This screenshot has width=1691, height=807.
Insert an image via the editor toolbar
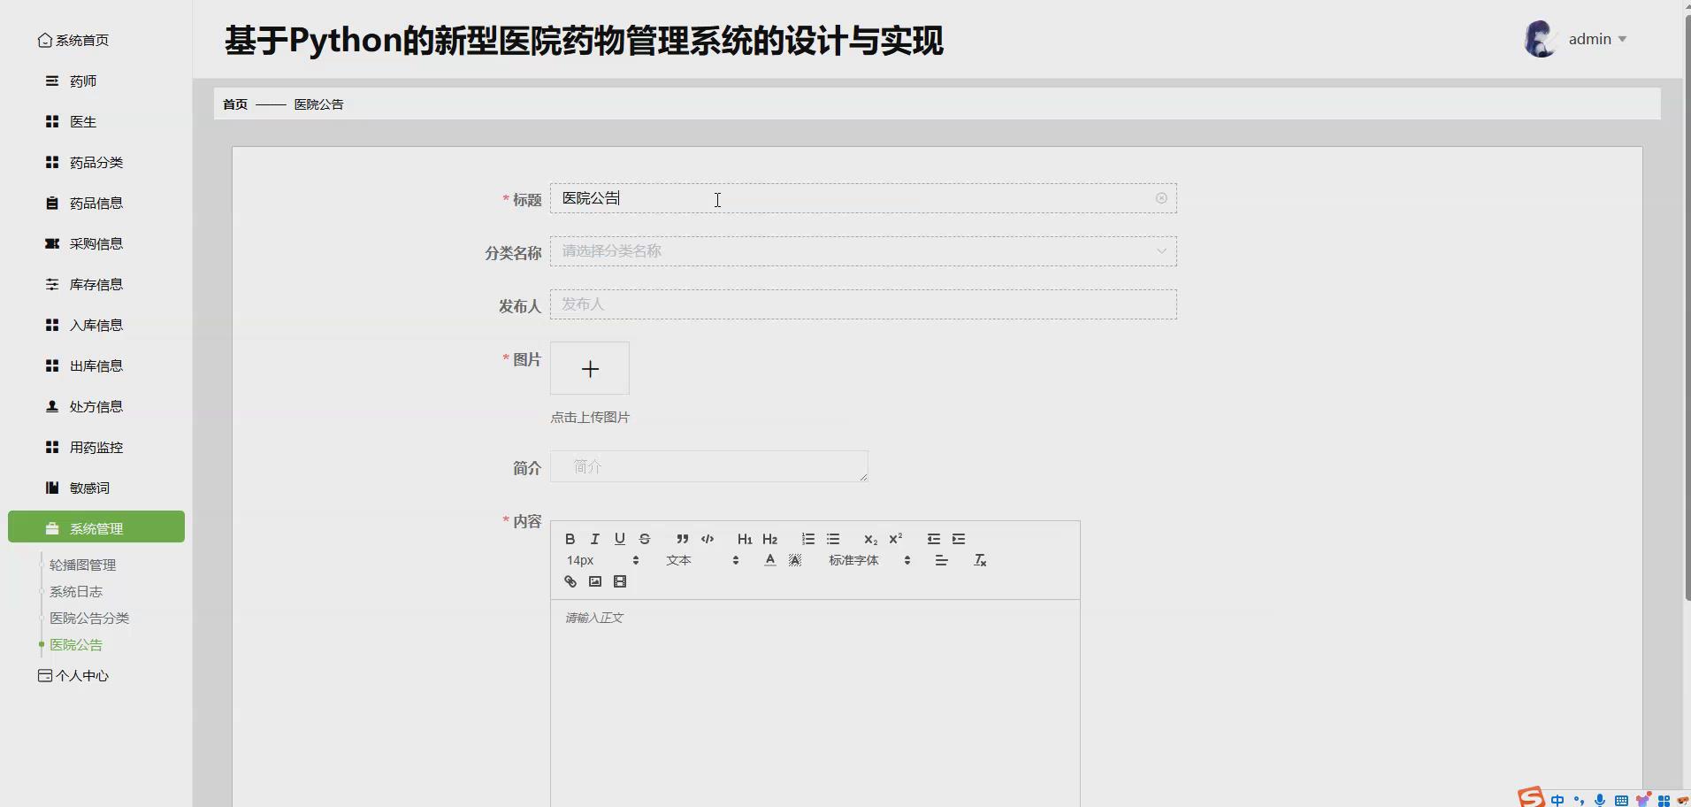click(594, 581)
